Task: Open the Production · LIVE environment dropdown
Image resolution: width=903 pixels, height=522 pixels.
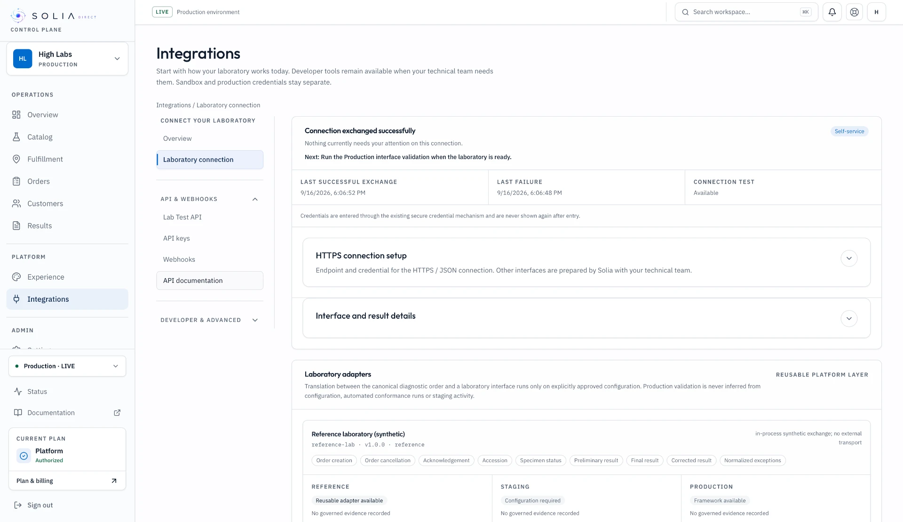Action: coord(67,366)
